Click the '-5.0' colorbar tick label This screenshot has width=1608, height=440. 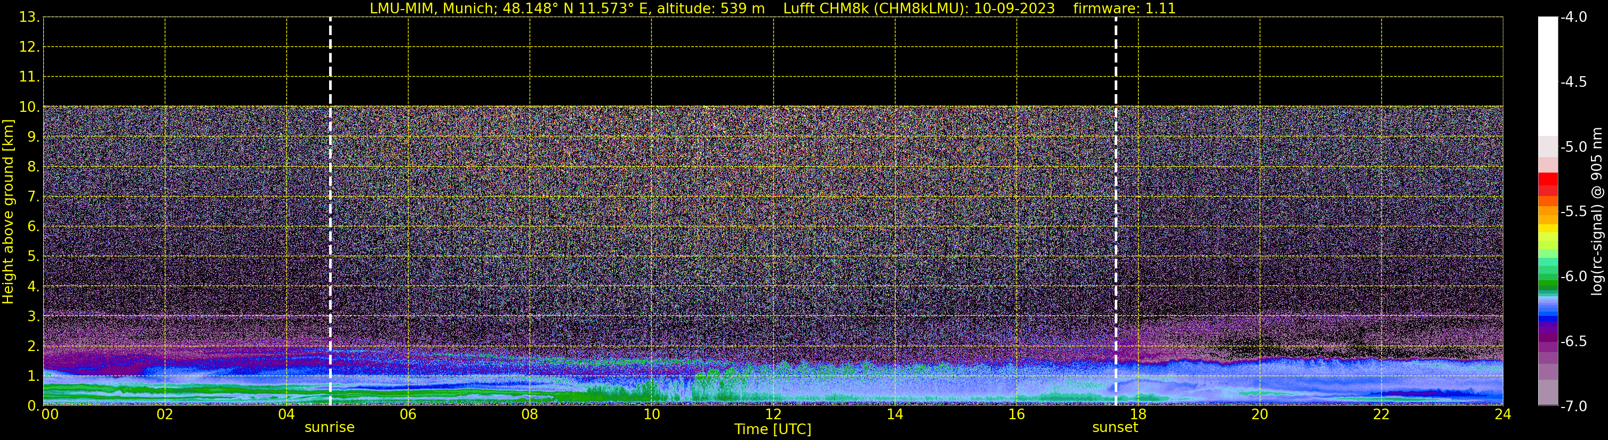(1574, 146)
